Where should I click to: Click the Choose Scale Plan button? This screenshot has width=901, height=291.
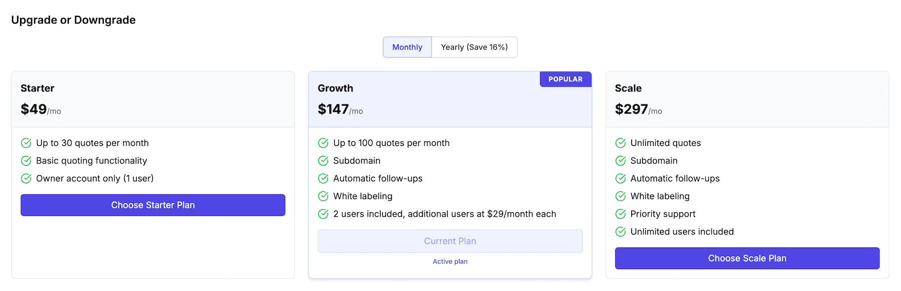[x=747, y=258]
